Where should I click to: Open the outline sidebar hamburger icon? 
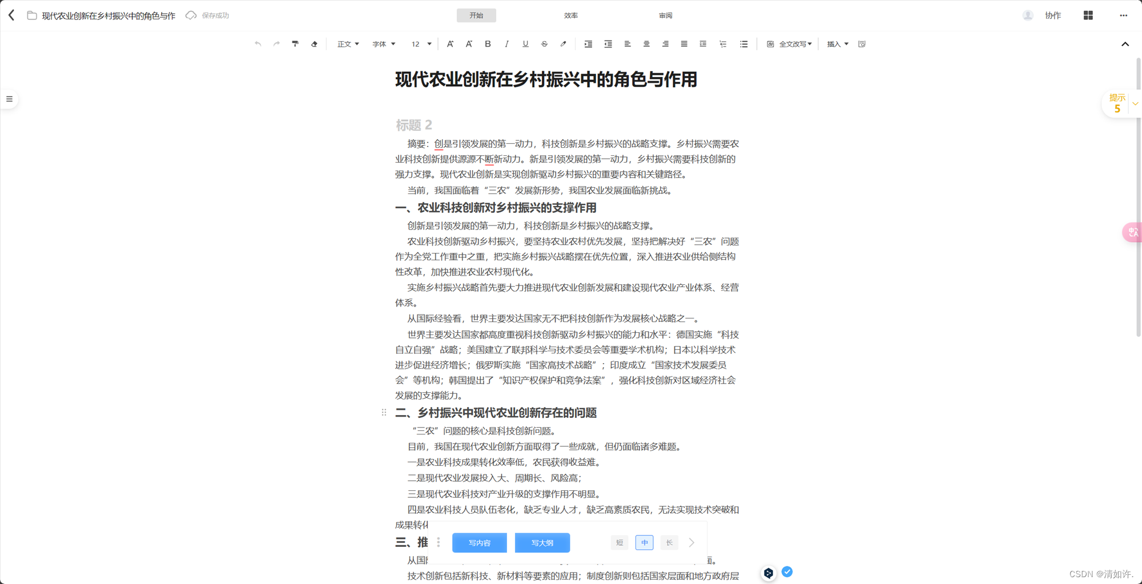coord(9,99)
